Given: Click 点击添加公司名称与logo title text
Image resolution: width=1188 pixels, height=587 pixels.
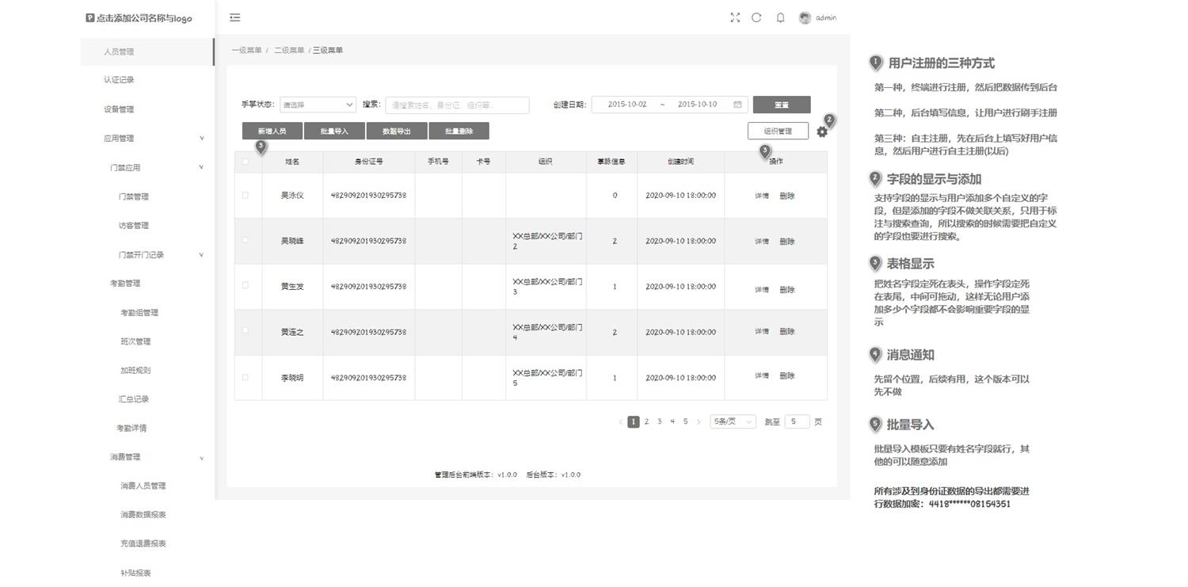Looking at the screenshot, I should point(144,18).
